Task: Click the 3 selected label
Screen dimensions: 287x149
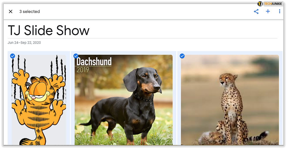Action: 29,12
